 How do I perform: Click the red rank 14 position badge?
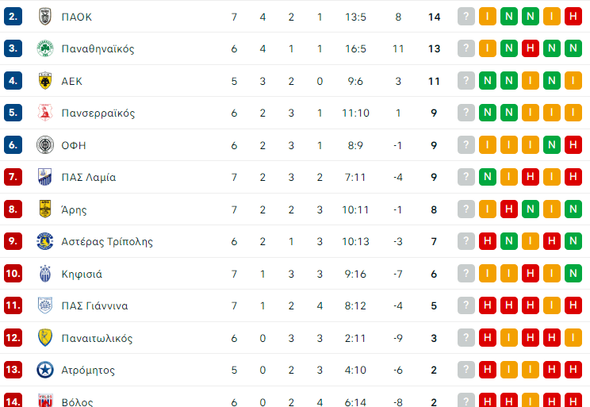[x=13, y=401]
